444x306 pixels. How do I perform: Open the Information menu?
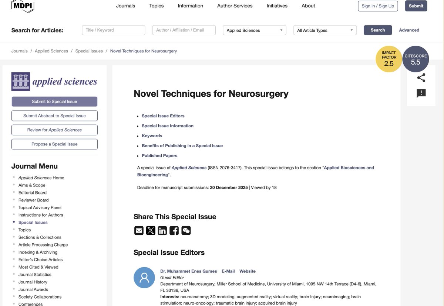click(x=190, y=6)
